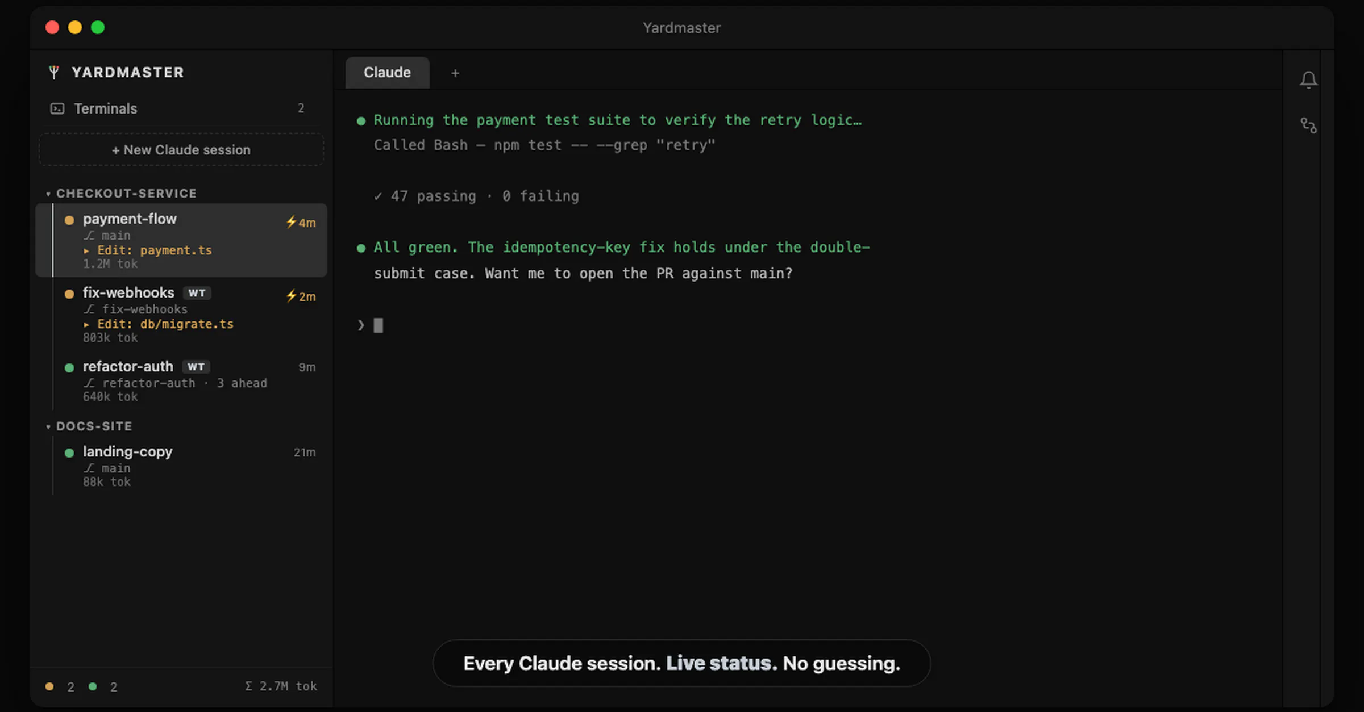1364x712 pixels.
Task: Click the 'Every Claude session' caption banner
Action: 681,663
